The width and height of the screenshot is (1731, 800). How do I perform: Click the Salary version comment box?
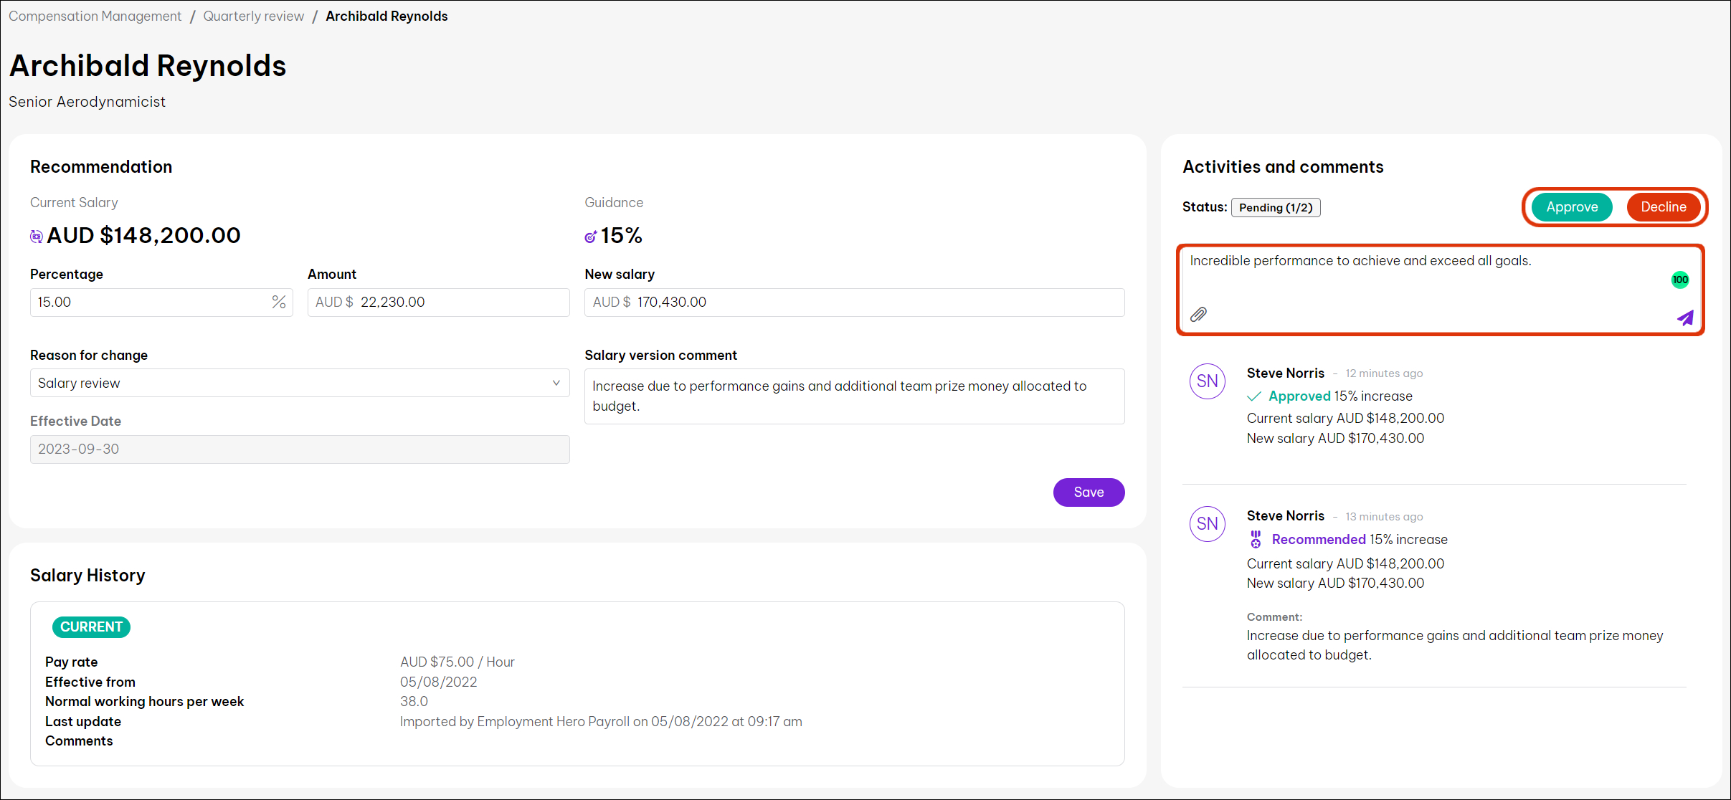(x=853, y=396)
